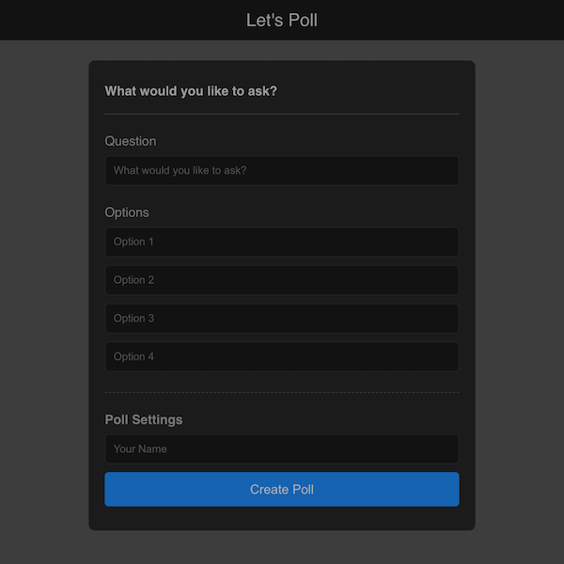Click the solid divider below the form heading

click(x=282, y=114)
